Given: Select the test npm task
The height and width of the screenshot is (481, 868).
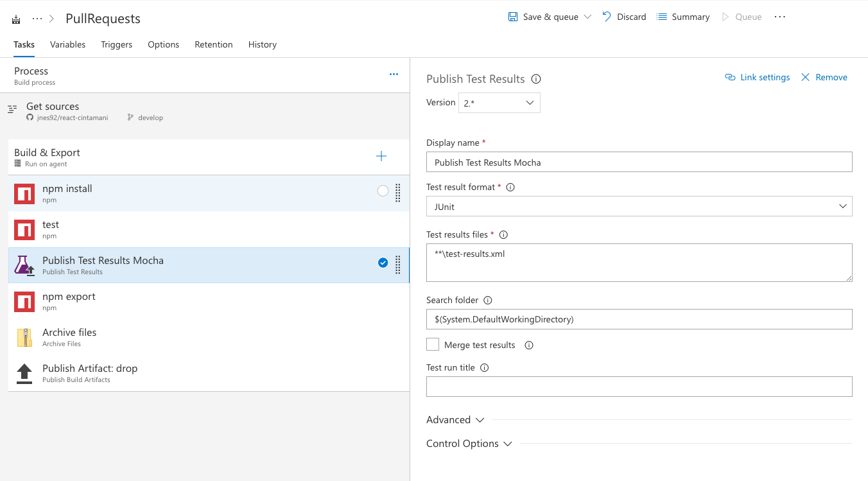Looking at the screenshot, I should point(209,229).
